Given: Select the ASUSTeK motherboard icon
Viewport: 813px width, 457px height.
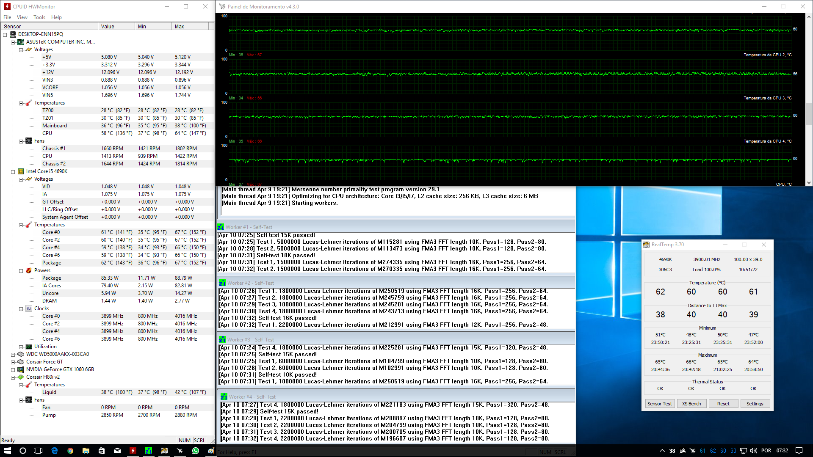Looking at the screenshot, I should (21, 42).
